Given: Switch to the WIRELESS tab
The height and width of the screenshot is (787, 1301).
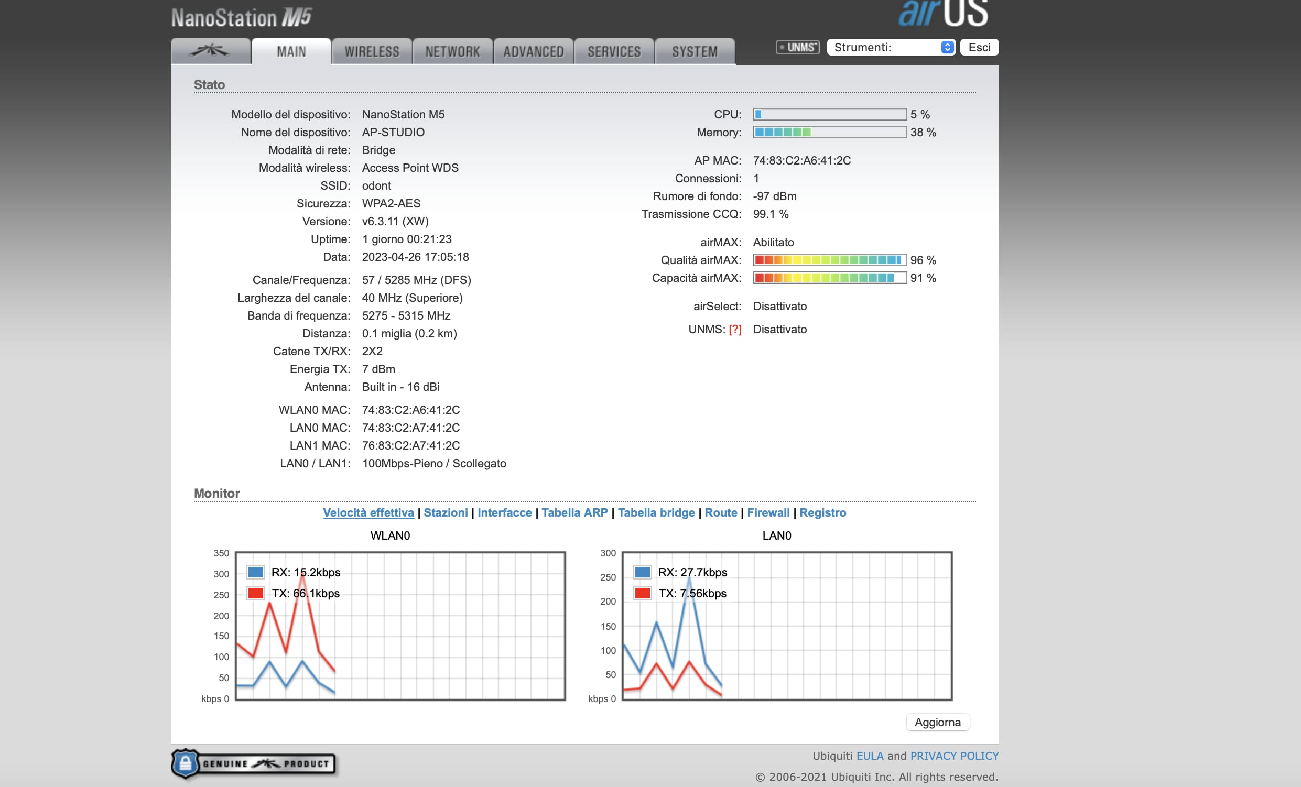Looking at the screenshot, I should (372, 51).
